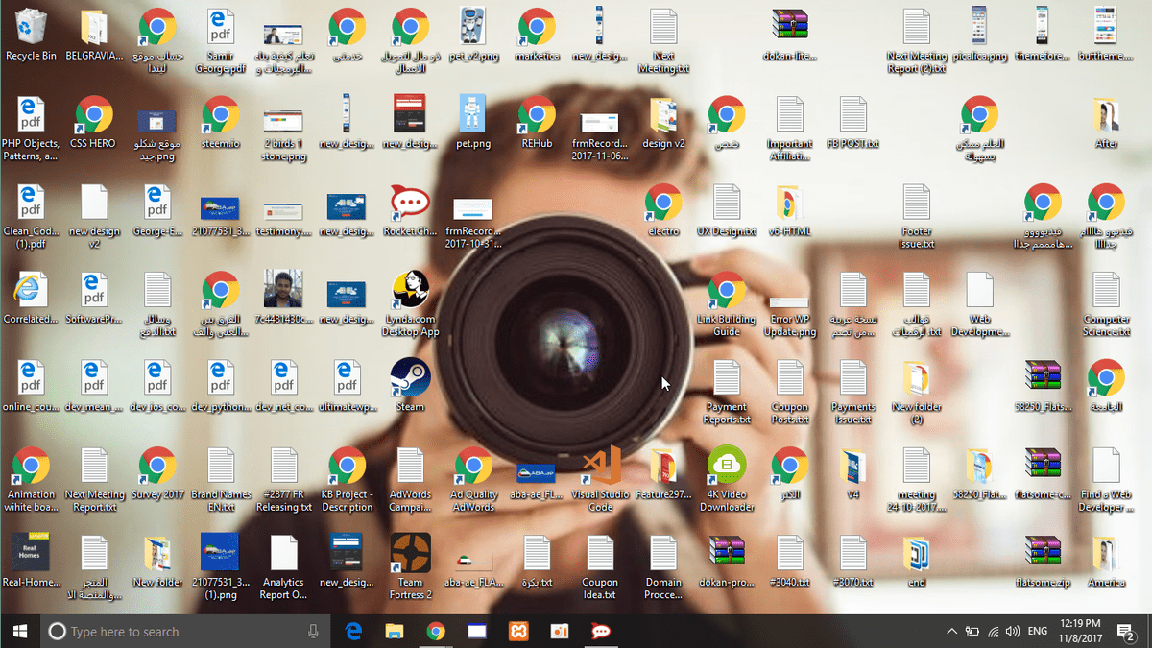Image resolution: width=1152 pixels, height=648 pixels.
Task: Open the CSS HERO Chrome shortcut
Action: [94, 116]
